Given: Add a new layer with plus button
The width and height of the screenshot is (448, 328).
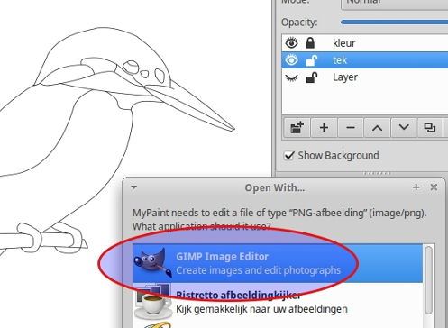Looking at the screenshot, I should click(x=324, y=128).
